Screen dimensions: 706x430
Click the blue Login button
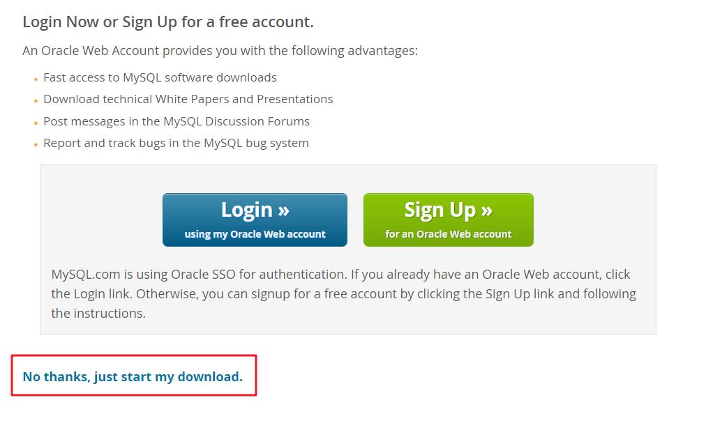(254, 218)
